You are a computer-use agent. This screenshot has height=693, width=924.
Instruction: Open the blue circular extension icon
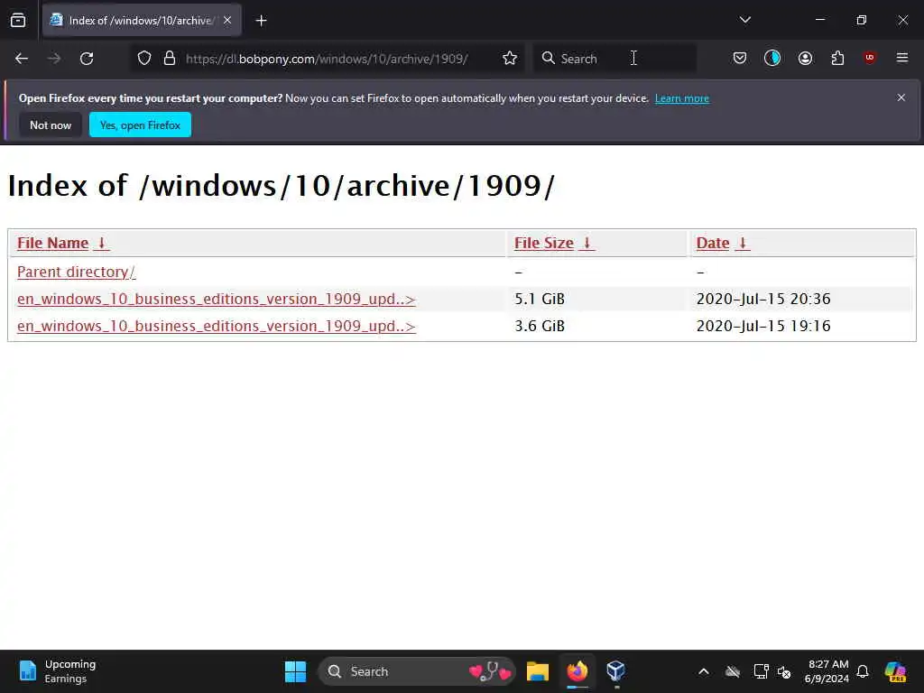tap(772, 58)
